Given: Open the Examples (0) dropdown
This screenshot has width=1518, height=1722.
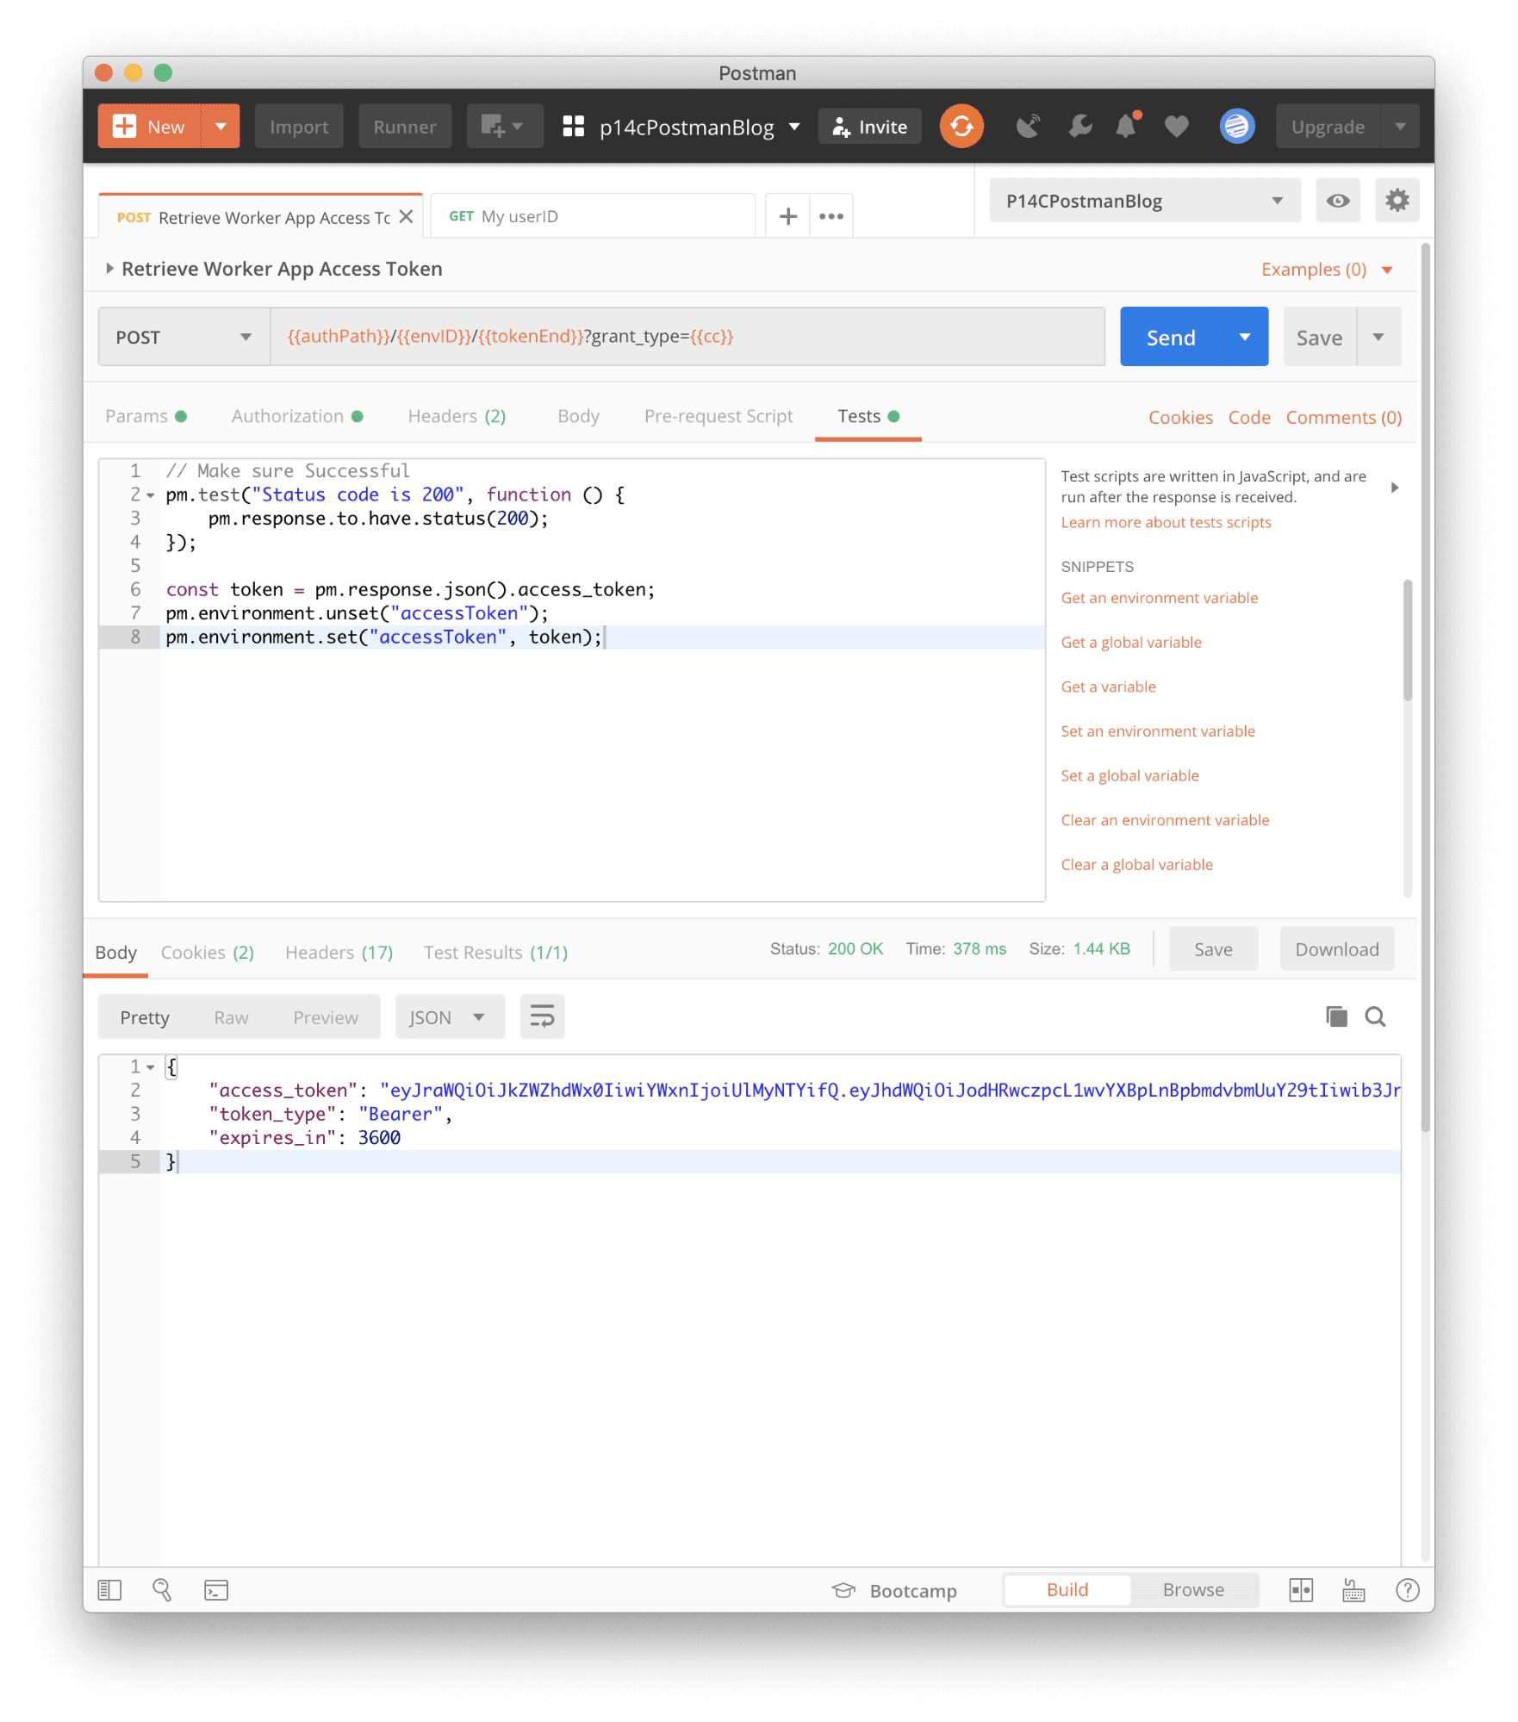Looking at the screenshot, I should [x=1327, y=270].
